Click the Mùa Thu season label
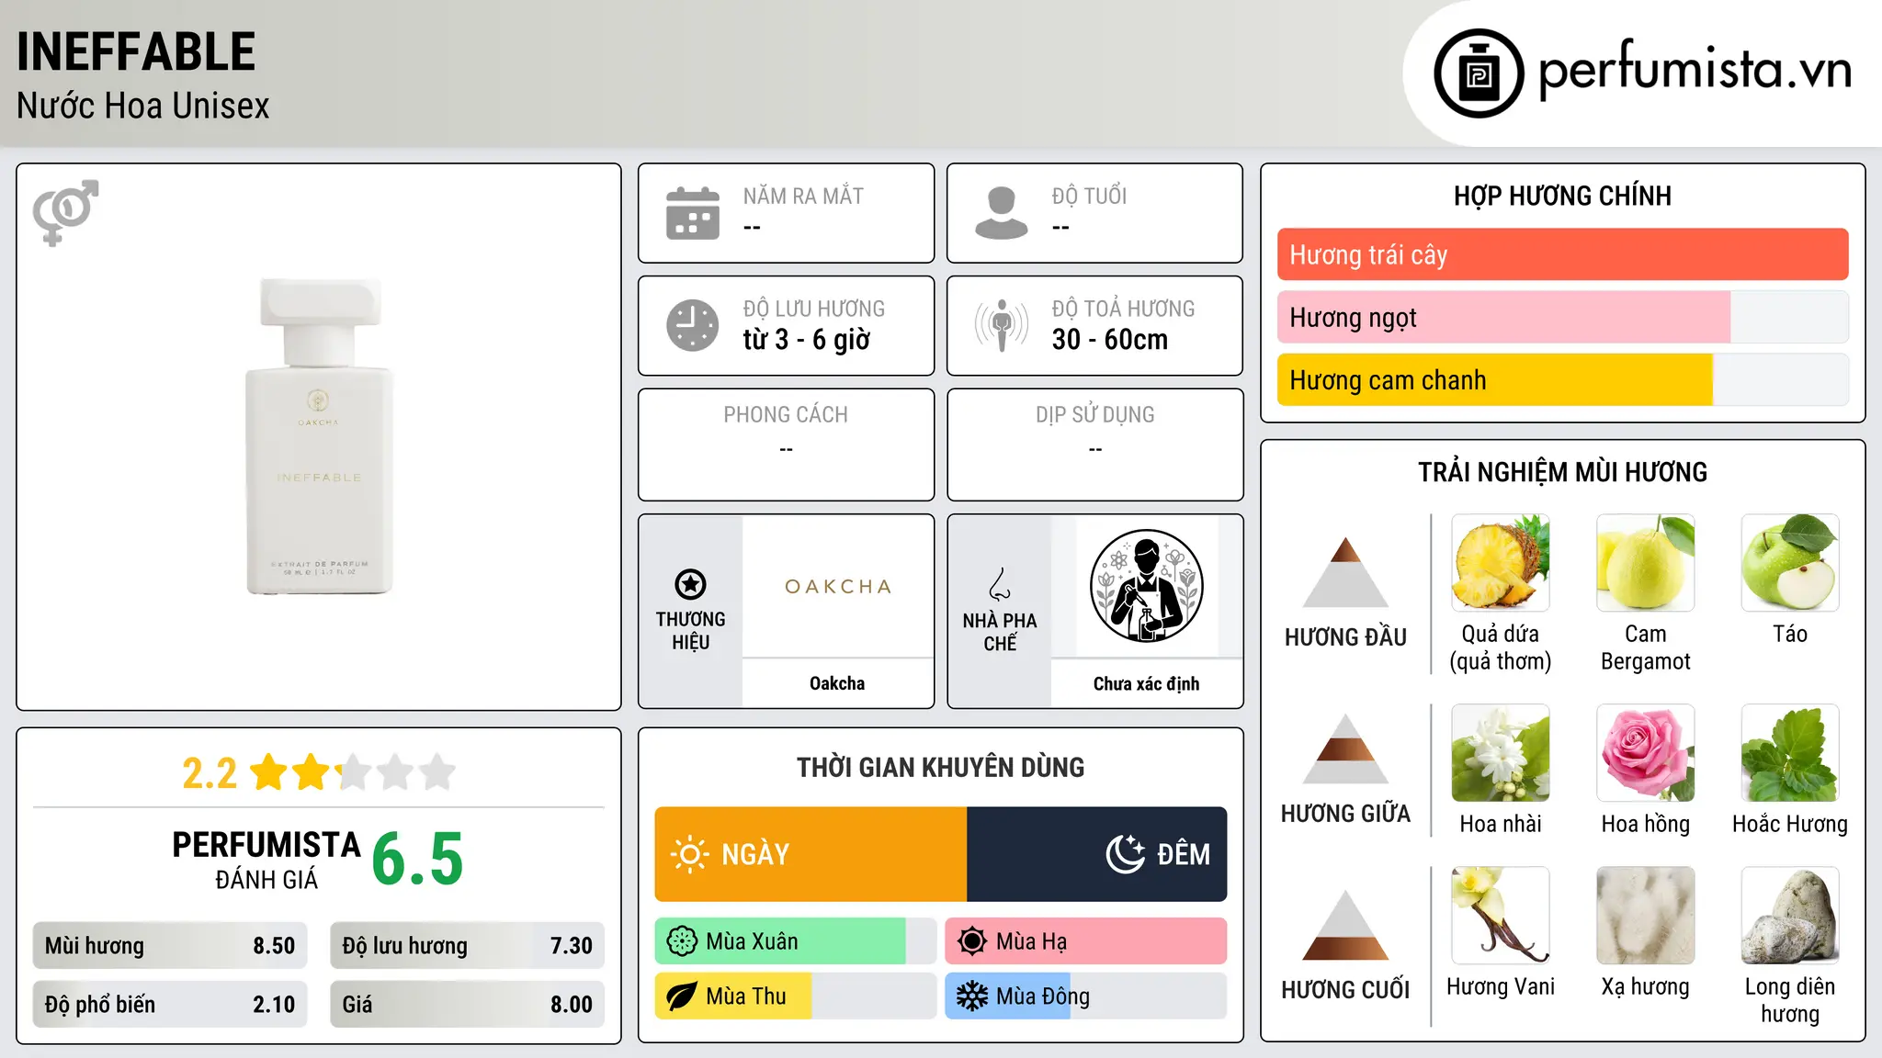The height and width of the screenshot is (1058, 1882). (x=746, y=996)
